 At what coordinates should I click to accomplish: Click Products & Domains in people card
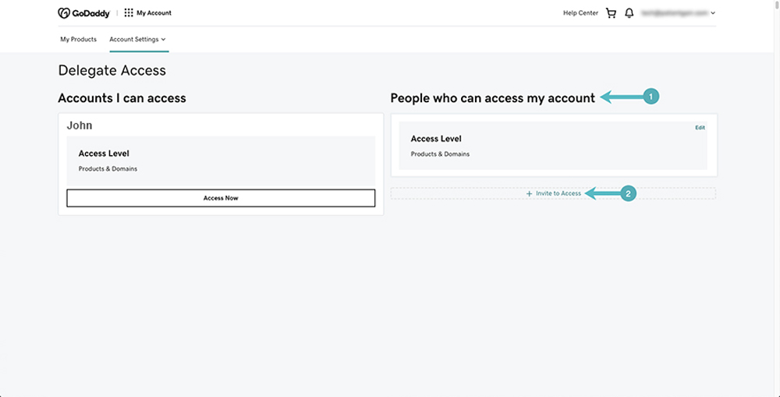[x=440, y=154]
